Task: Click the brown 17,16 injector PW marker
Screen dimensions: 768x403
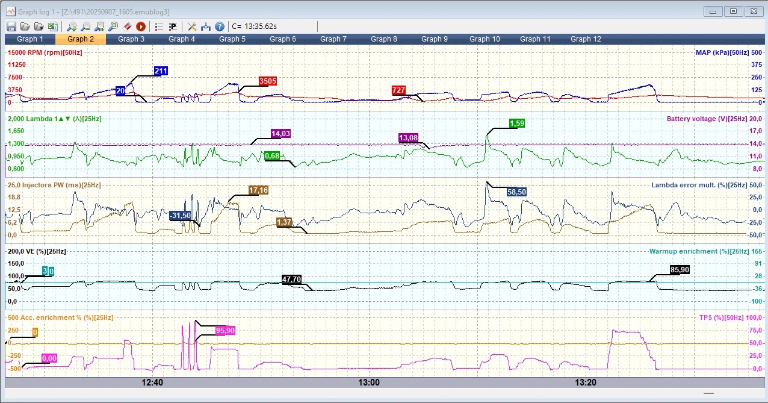Action: 258,190
